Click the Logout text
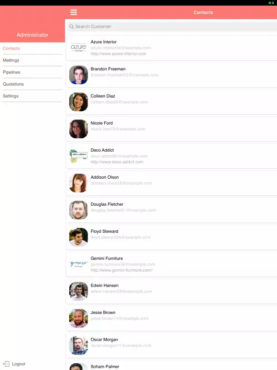Screen dimensions: 277x370 click(x=19, y=364)
